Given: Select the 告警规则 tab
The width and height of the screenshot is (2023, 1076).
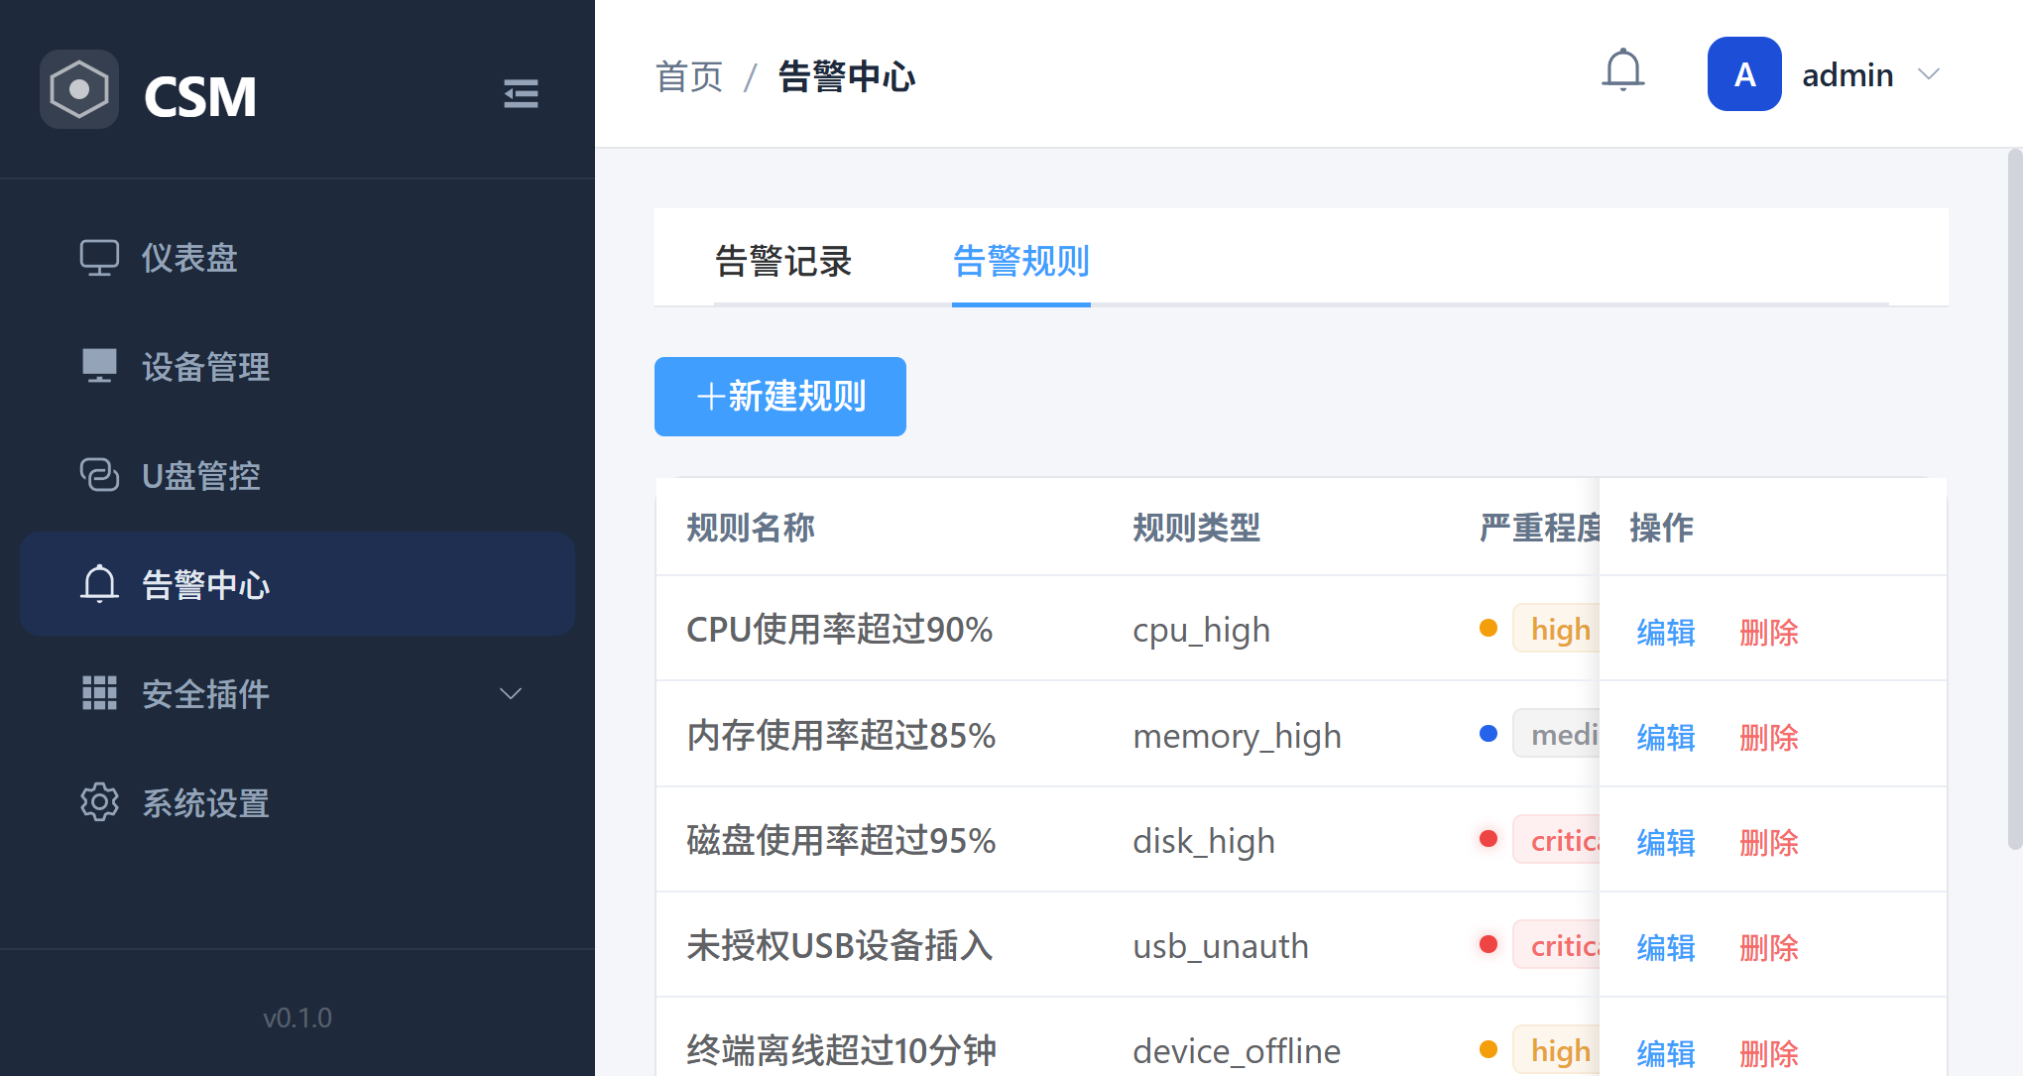Looking at the screenshot, I should click(1020, 262).
